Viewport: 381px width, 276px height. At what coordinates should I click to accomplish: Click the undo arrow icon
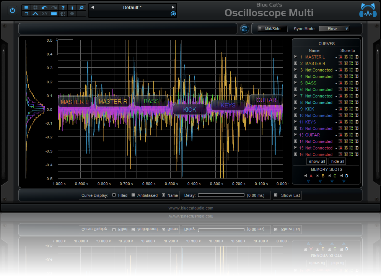pos(45,7)
